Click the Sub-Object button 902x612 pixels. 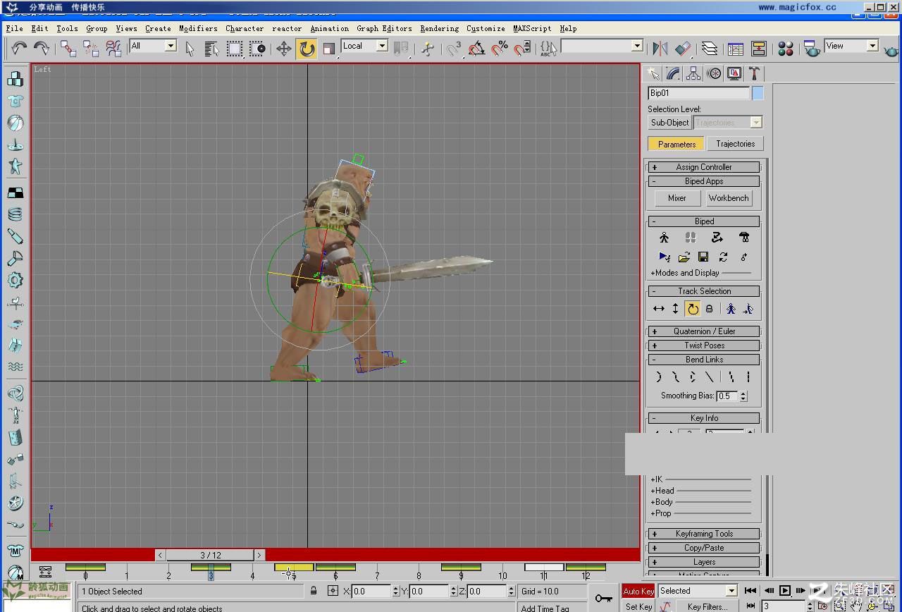(669, 123)
